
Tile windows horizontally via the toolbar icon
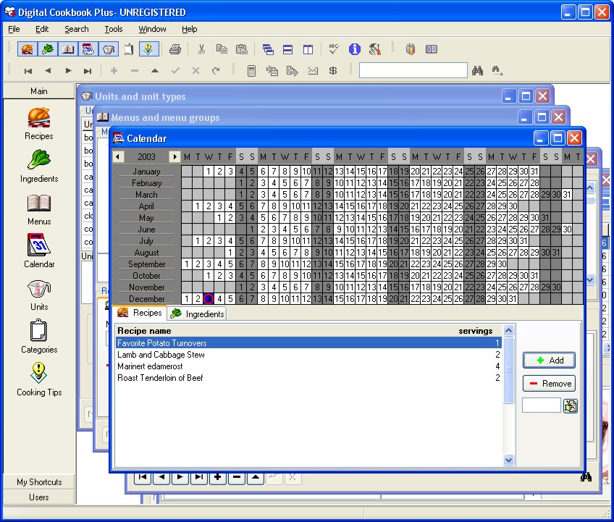click(x=288, y=49)
